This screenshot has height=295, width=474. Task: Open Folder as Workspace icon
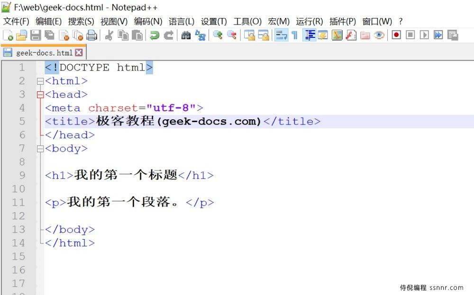pos(365,36)
